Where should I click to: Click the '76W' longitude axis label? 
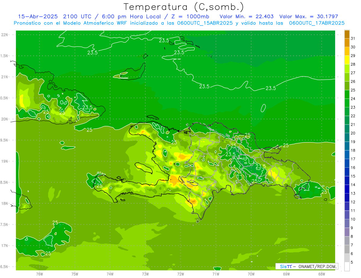pos(39,274)
